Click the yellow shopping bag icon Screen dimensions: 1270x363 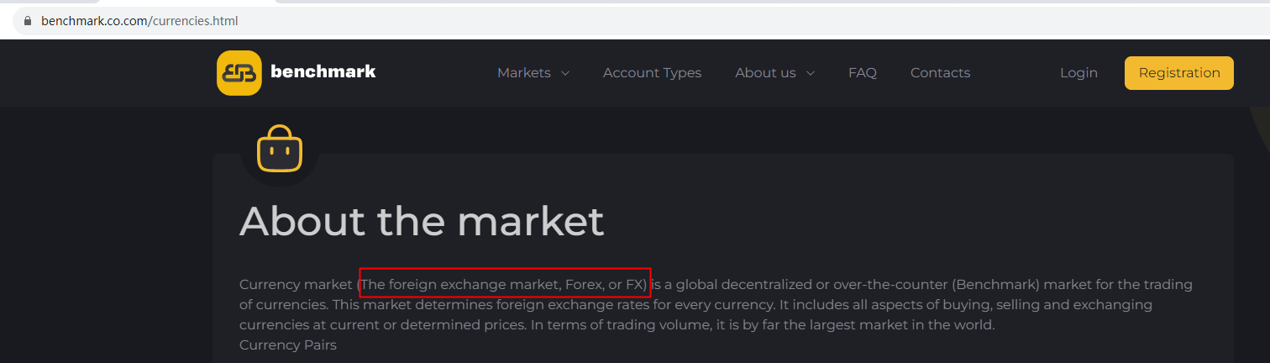279,149
